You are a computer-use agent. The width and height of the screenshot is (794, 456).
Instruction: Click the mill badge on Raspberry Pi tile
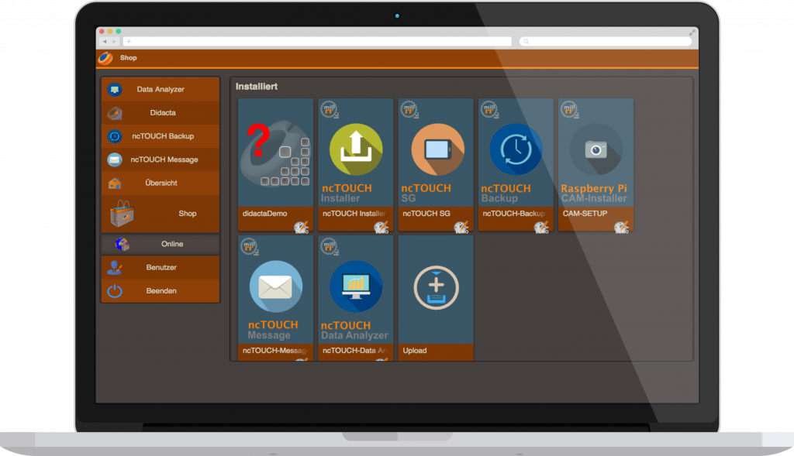(570, 109)
